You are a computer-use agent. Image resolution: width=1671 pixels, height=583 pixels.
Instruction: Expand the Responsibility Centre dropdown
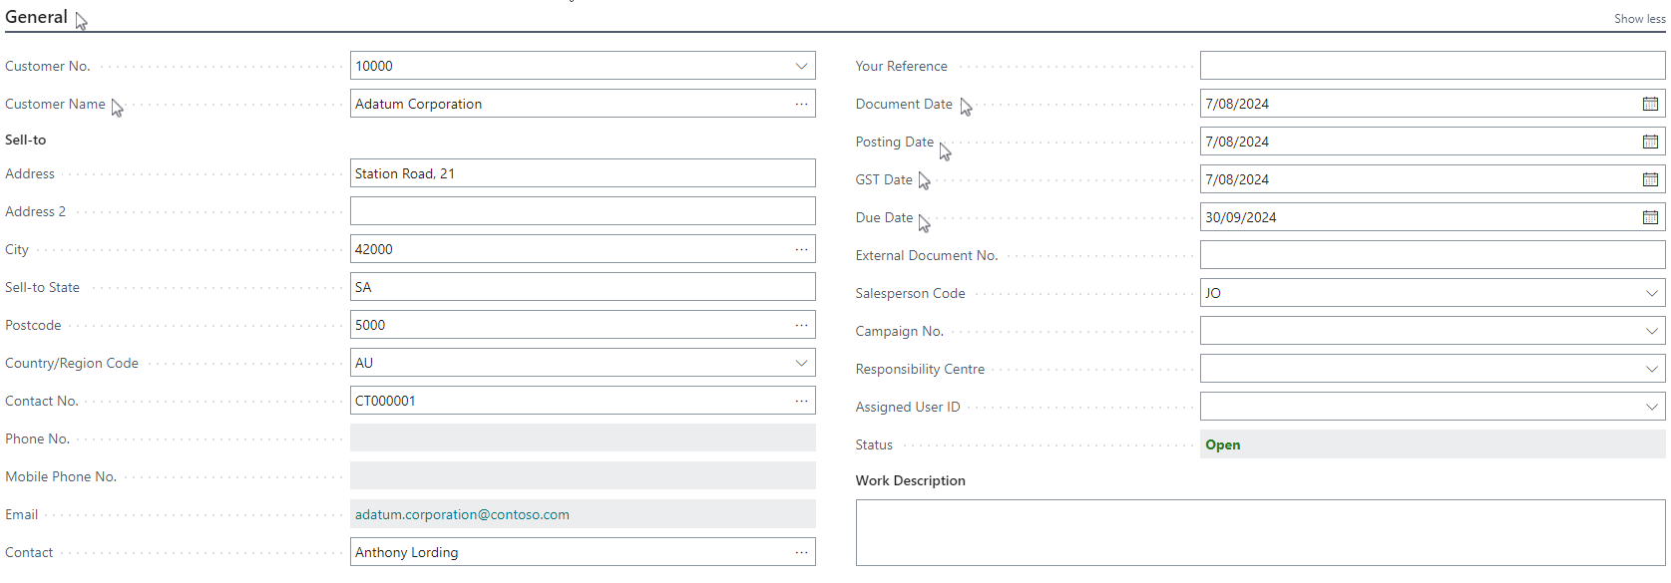(1651, 369)
